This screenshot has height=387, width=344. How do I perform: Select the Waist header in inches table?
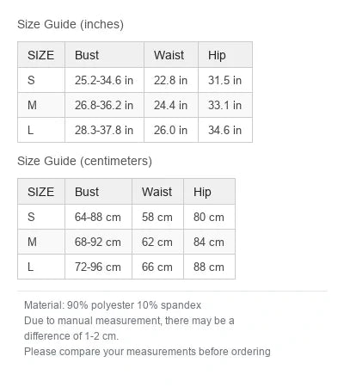(x=171, y=55)
